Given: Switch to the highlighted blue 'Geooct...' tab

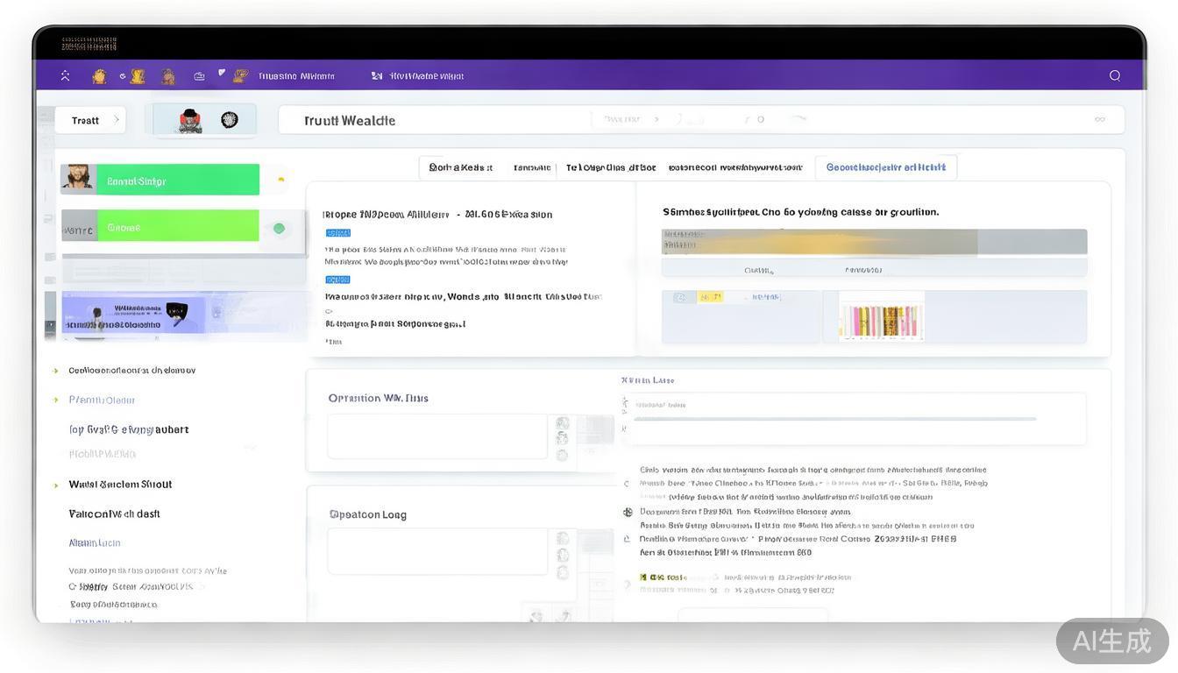Looking at the screenshot, I should [x=885, y=167].
